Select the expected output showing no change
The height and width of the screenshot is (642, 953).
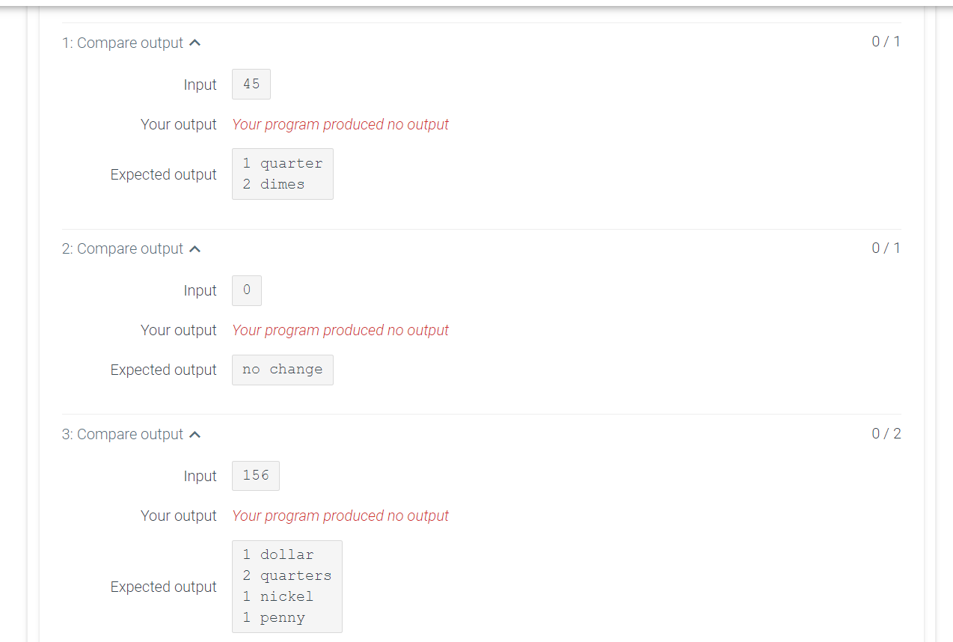pyautogui.click(x=282, y=370)
